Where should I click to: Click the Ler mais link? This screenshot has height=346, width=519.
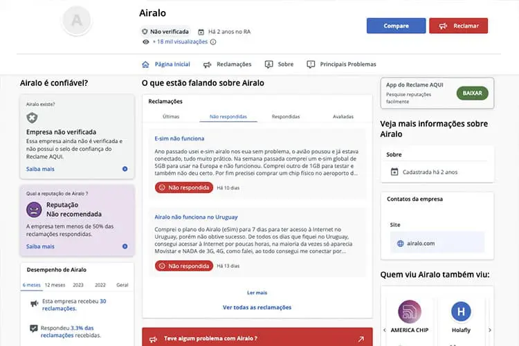[257, 293]
